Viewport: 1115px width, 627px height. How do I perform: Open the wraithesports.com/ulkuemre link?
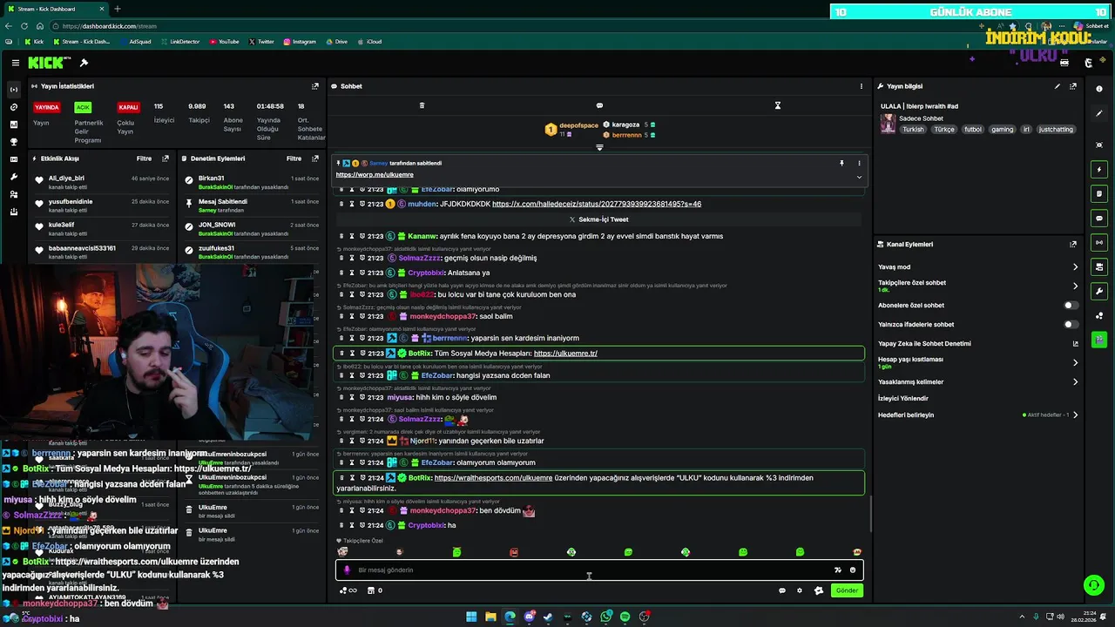coord(493,478)
